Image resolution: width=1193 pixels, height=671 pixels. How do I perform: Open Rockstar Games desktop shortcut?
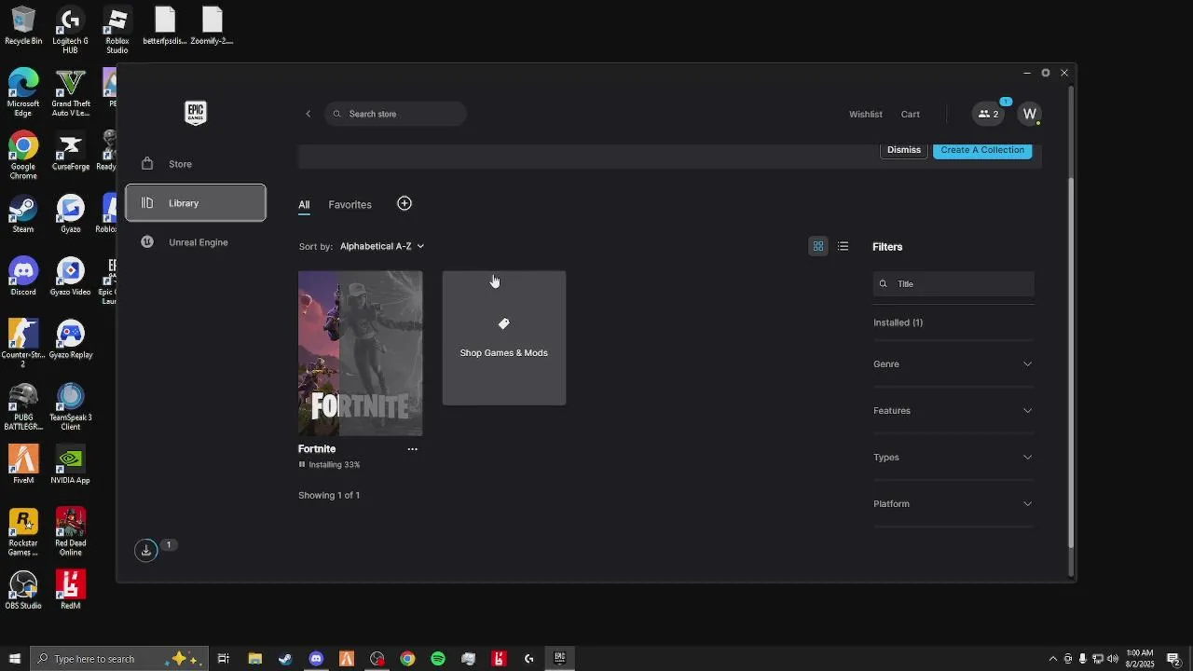point(23,531)
